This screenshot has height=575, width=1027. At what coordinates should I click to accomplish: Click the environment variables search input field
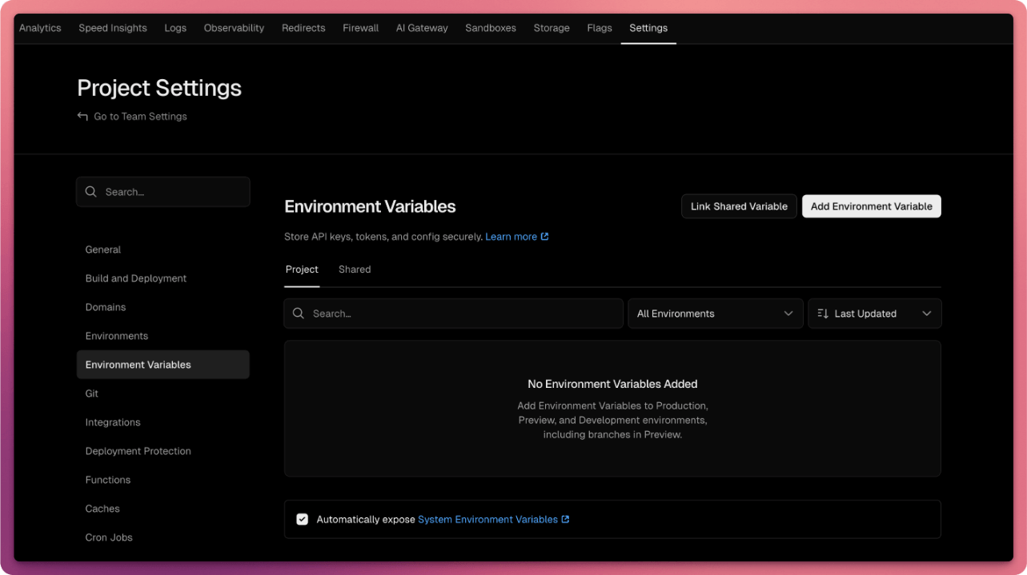point(453,313)
